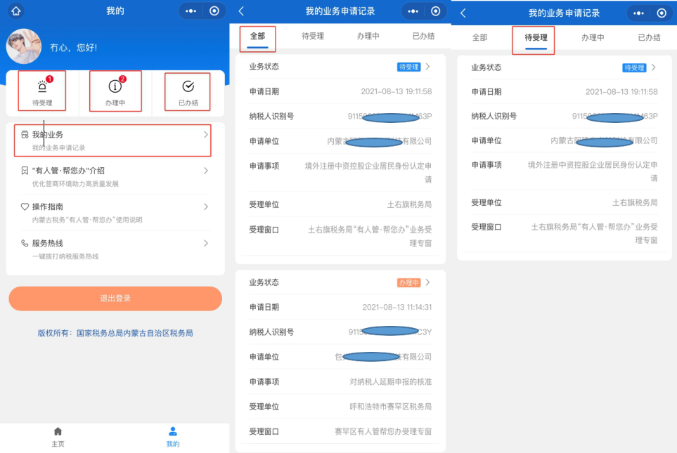Tap circle close icon in middle screen header
Screen dimensions: 677x453
tap(436, 11)
